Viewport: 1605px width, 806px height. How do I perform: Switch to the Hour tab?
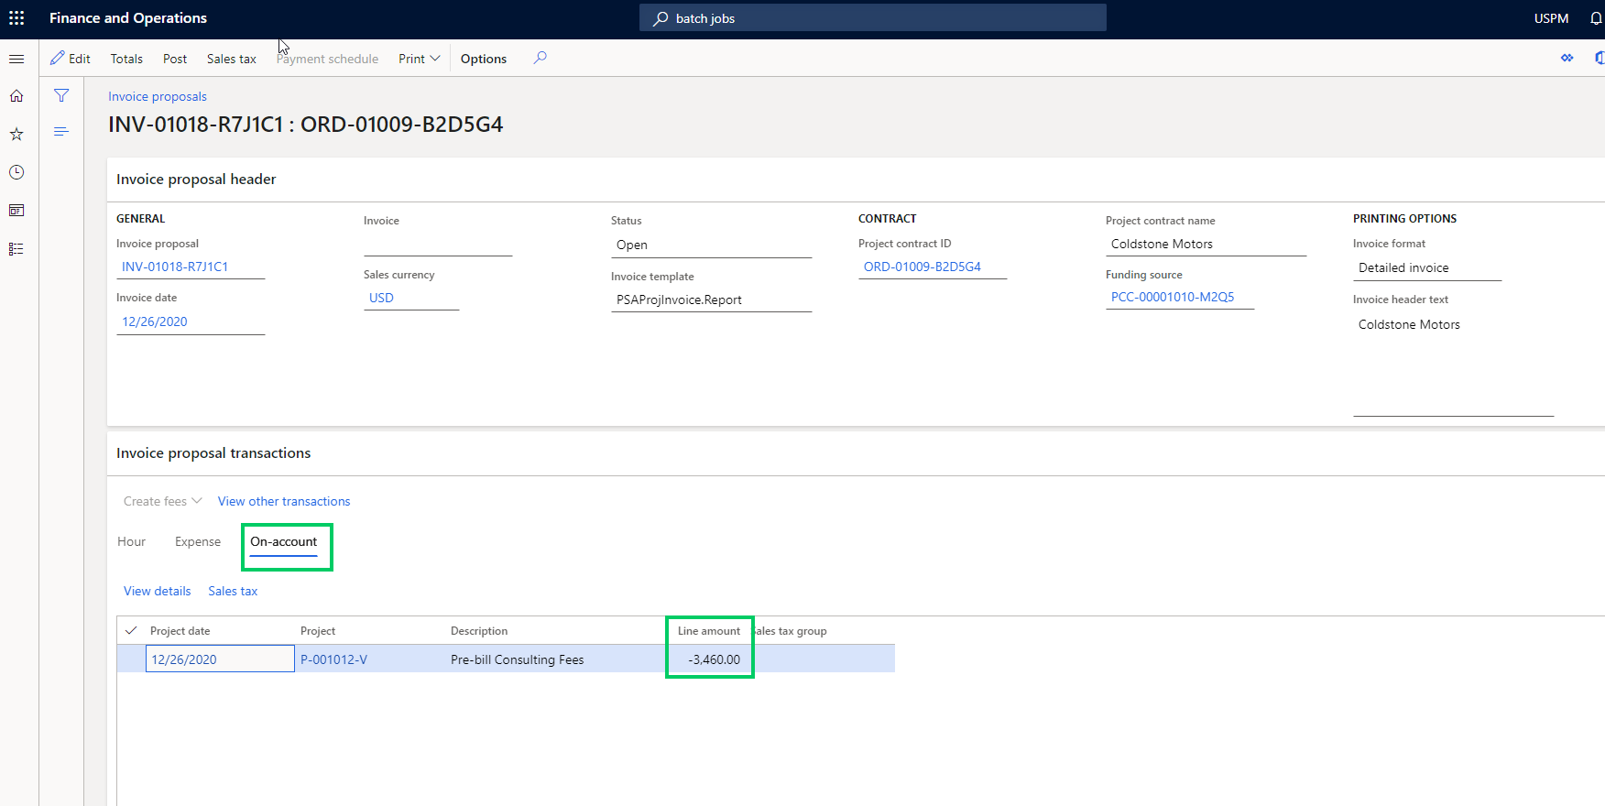[131, 541]
